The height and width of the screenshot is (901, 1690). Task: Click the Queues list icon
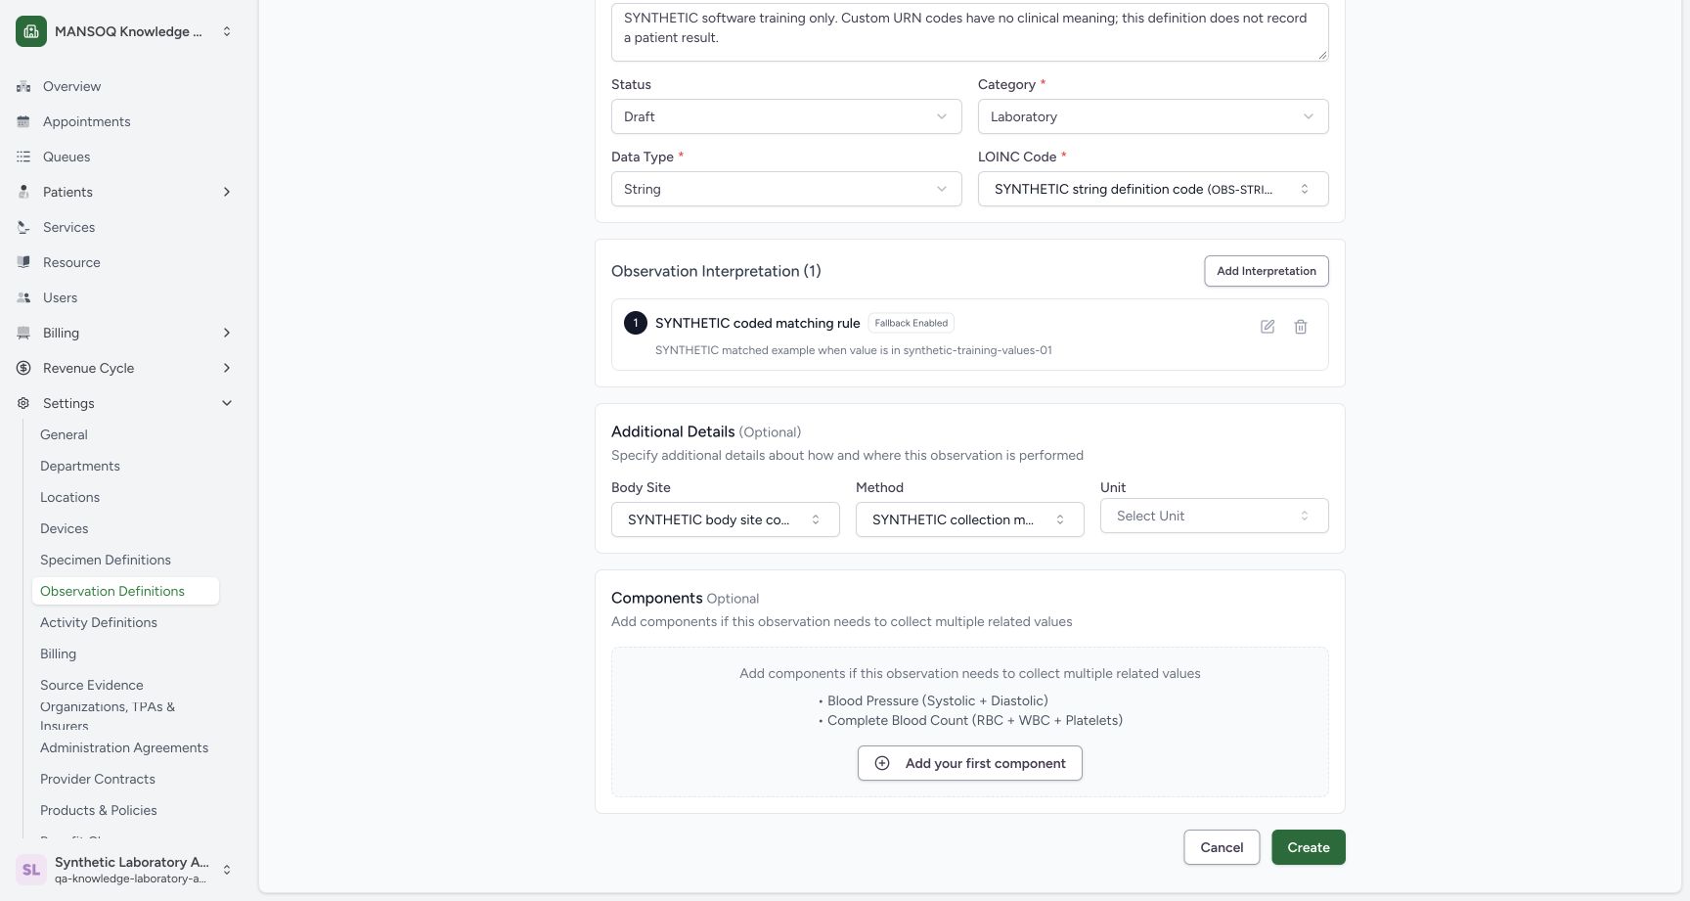(x=23, y=157)
